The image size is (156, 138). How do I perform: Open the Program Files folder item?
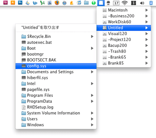coord(56,95)
